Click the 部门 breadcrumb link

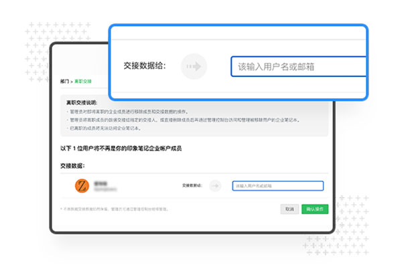[x=64, y=81]
